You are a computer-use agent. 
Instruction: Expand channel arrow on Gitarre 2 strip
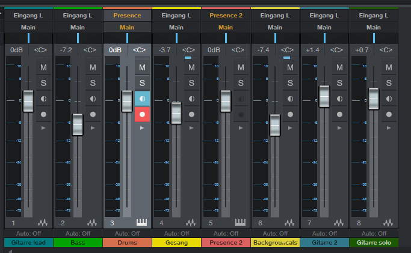339,128
